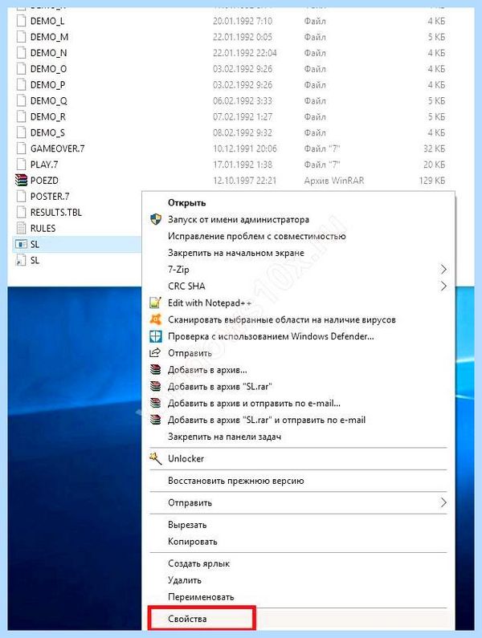The image size is (482, 638).
Task: Click WinRAR icon beside Добавить в архив...
Action: tap(156, 369)
